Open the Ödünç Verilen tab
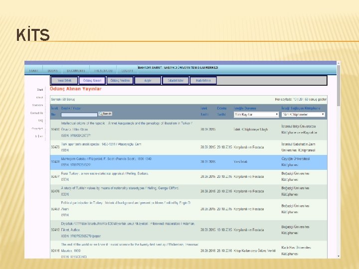This screenshot has width=359, height=269. (x=120, y=81)
